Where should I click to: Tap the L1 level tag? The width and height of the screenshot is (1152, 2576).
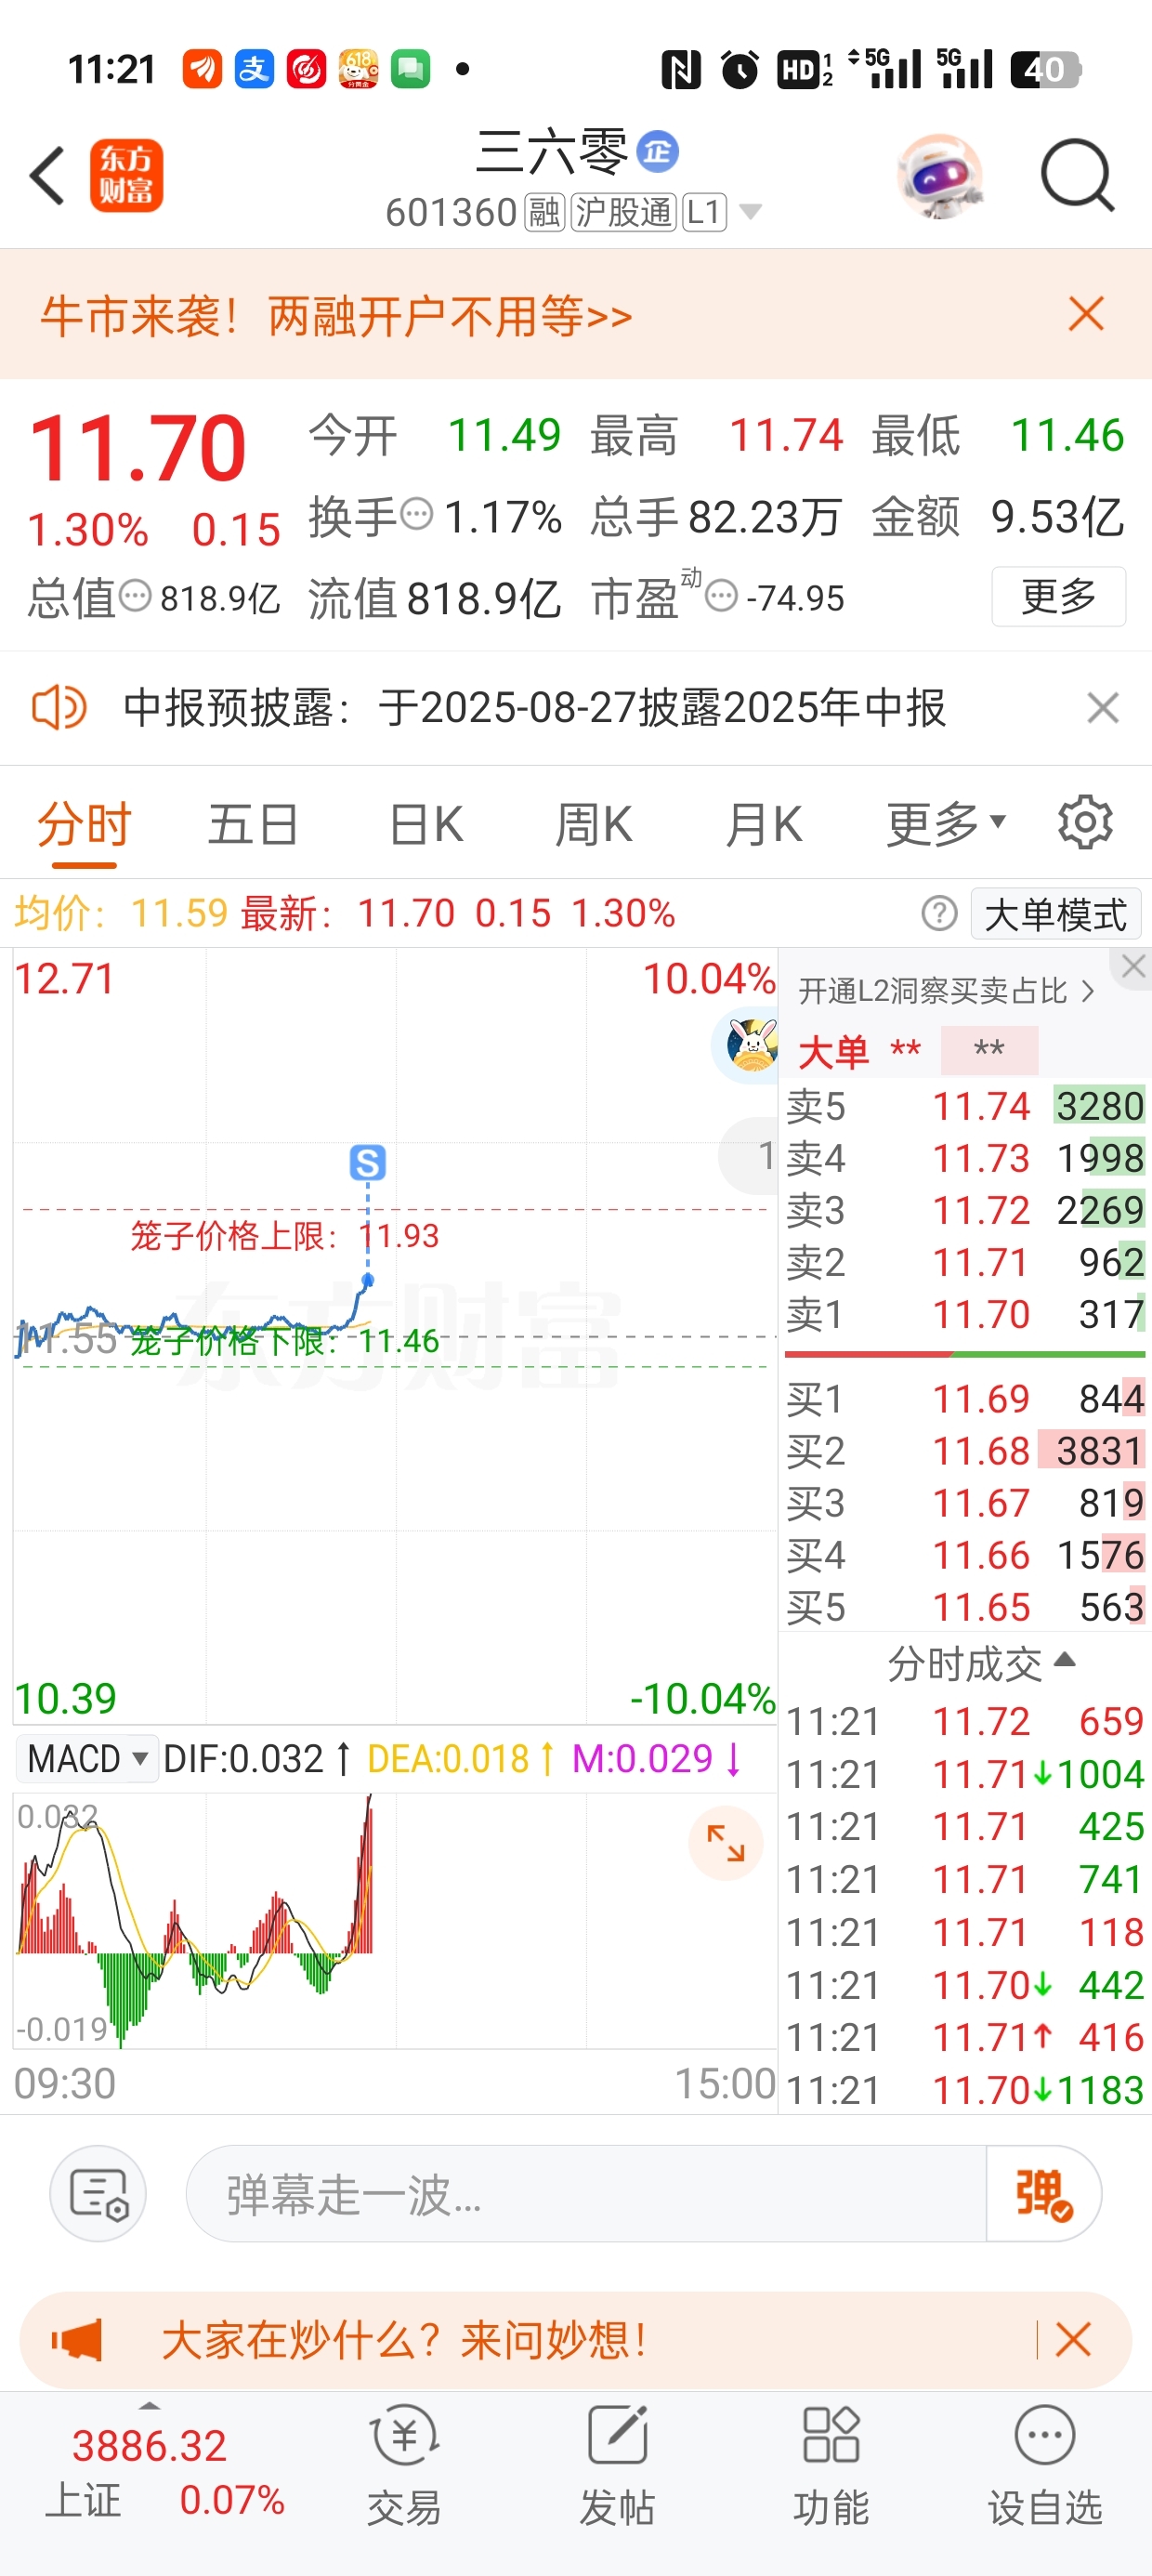click(705, 212)
